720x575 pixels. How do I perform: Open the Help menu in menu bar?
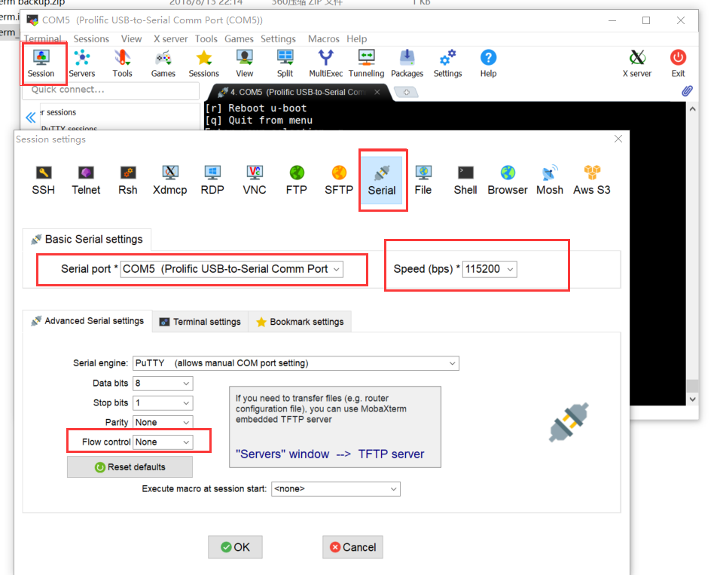356,39
